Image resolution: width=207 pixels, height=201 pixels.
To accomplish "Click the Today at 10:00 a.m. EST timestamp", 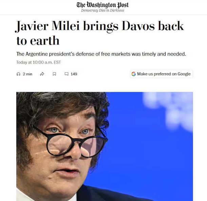I will click(x=39, y=62).
